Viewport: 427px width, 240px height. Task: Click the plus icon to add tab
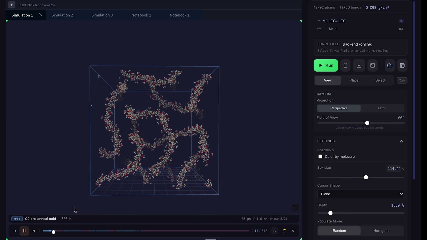pyautogui.click(x=12, y=5)
